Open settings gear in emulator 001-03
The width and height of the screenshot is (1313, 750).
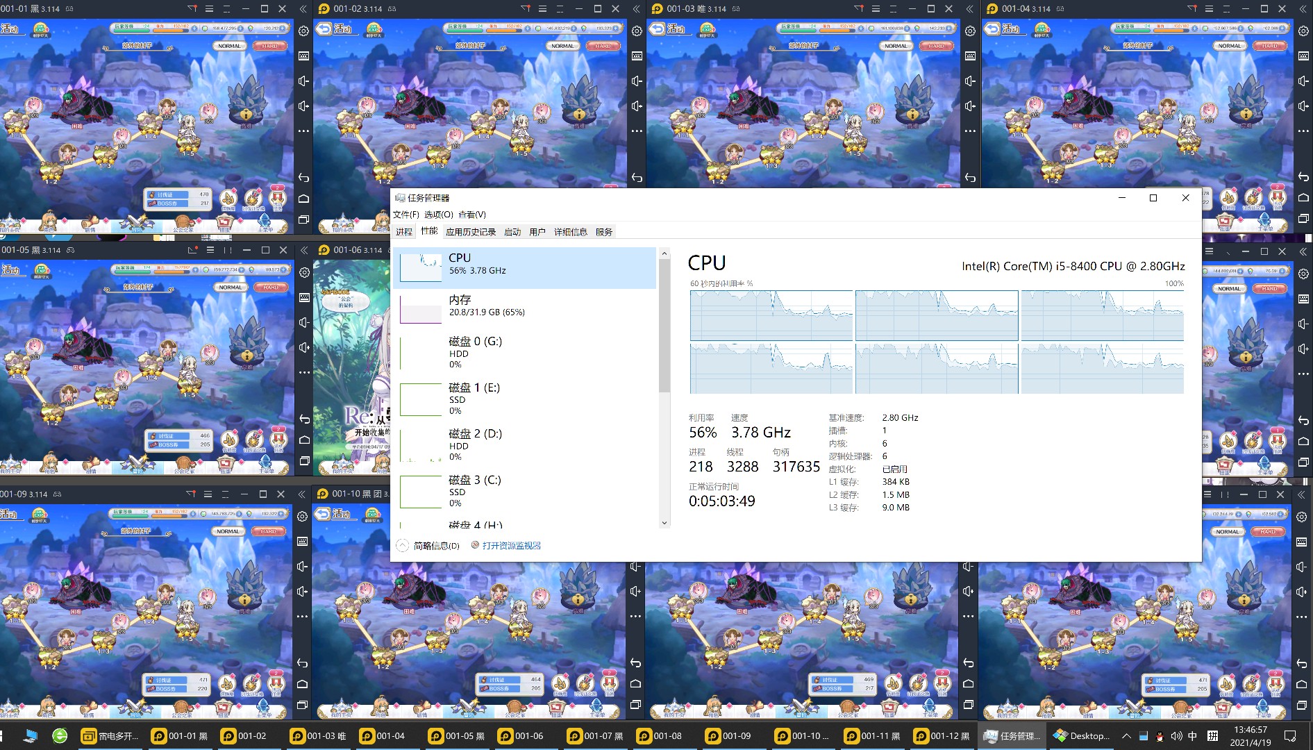tap(970, 31)
